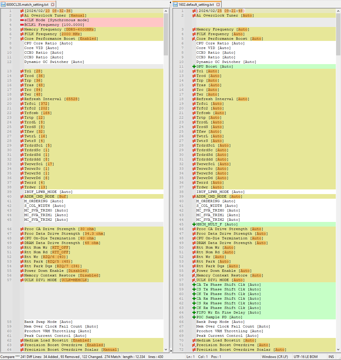Click added-line marker beside FIFO Wr En Fine Delay
341x360 pixels.
point(194,312)
